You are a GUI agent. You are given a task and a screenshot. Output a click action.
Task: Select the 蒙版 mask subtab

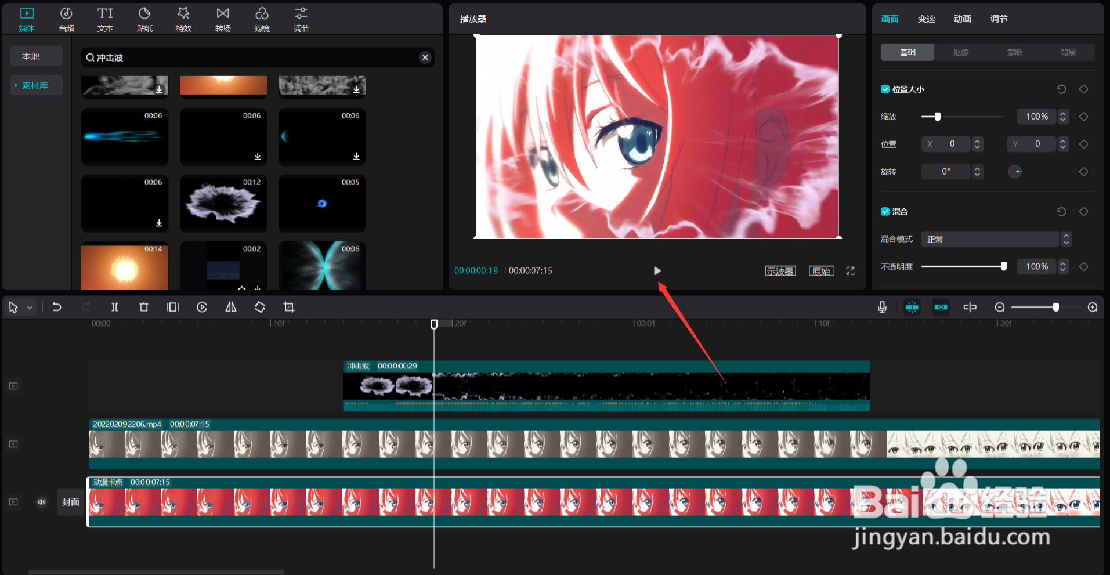pos(1015,52)
